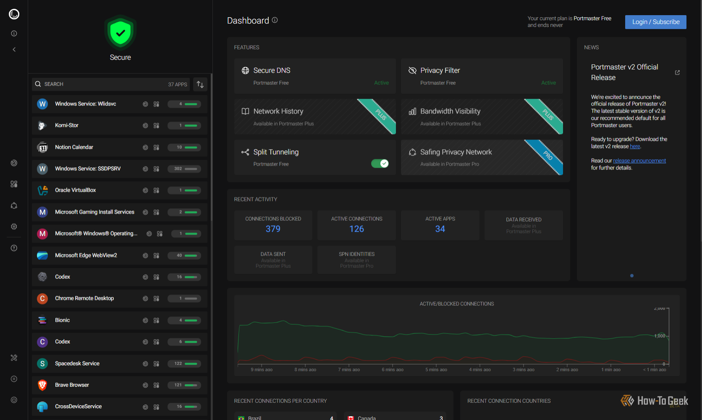
Task: Click the Komi-Stor app icon
Action: tap(42, 126)
